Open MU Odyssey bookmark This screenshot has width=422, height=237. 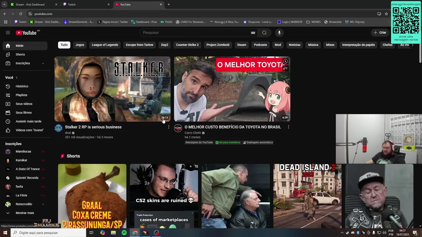(355, 22)
